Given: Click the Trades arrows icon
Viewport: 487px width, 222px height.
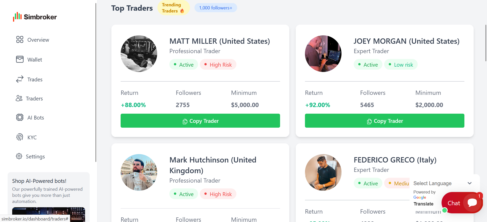Looking at the screenshot, I should (20, 79).
